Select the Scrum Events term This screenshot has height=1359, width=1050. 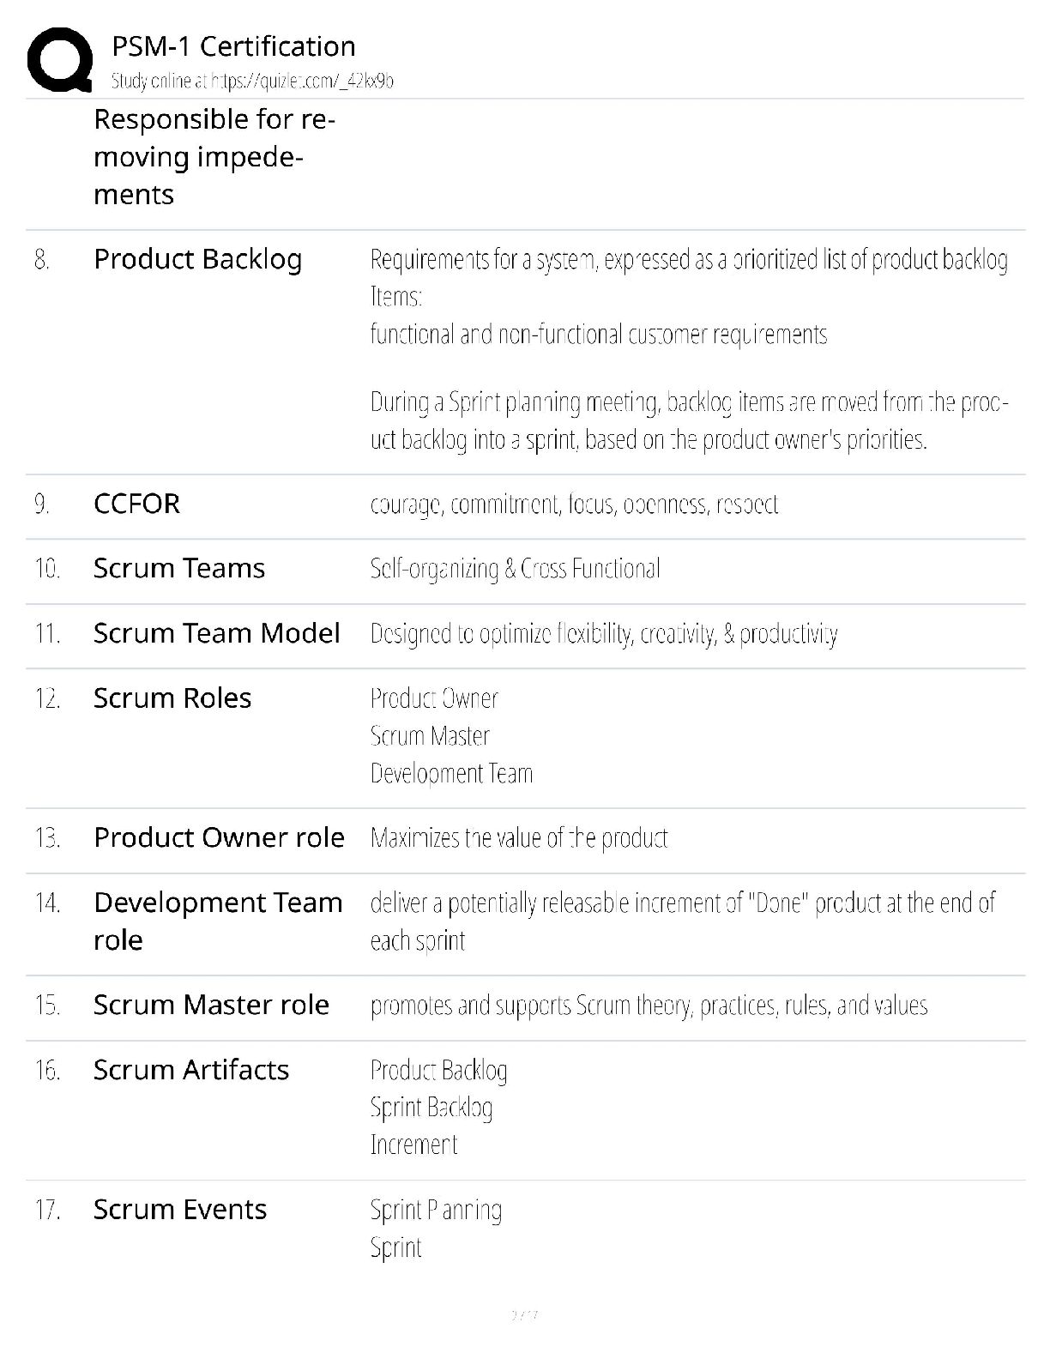coord(179,1210)
